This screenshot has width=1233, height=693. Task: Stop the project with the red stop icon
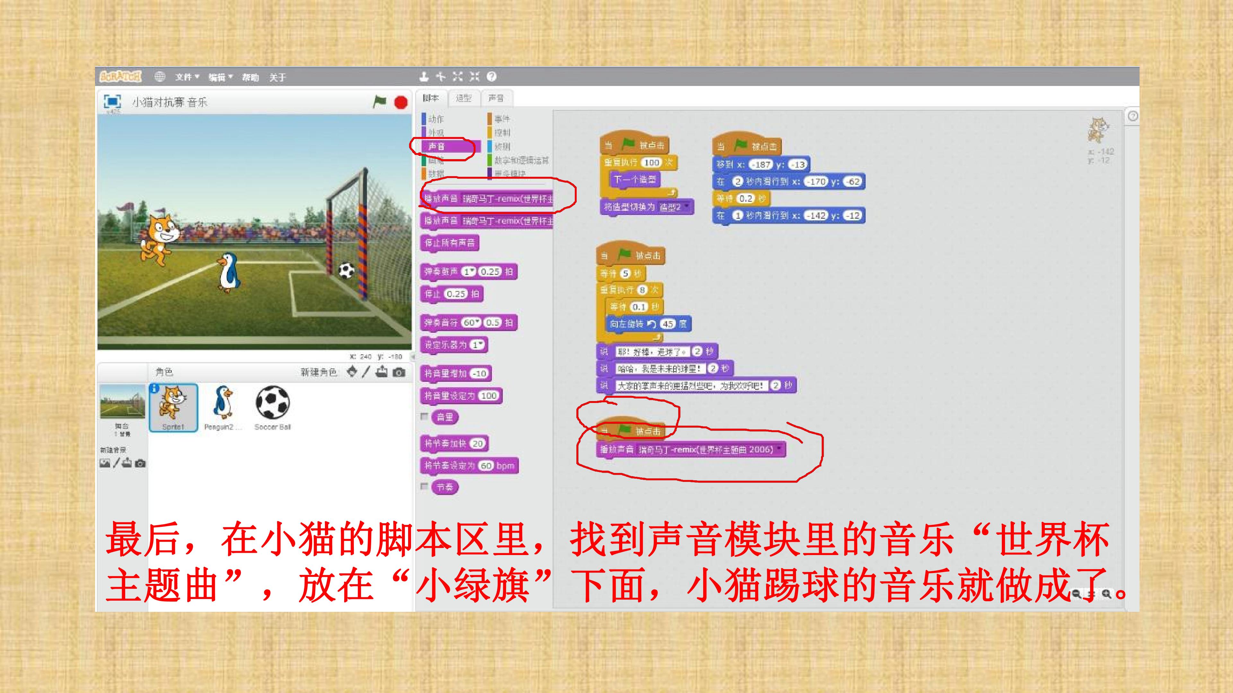(x=401, y=102)
